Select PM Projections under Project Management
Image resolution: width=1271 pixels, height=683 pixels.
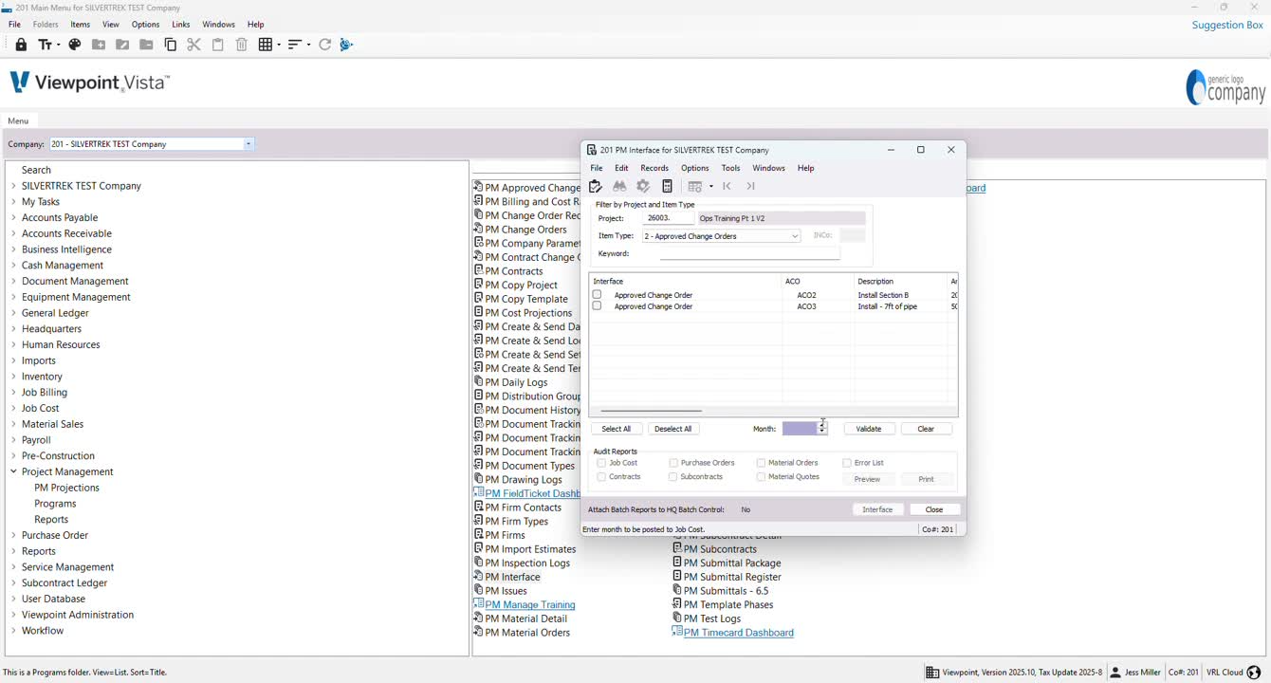click(x=66, y=488)
